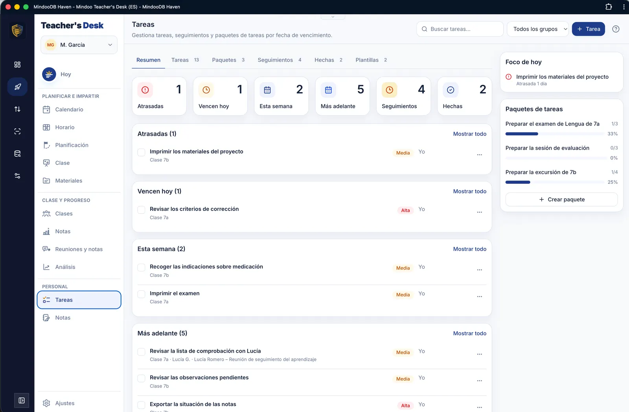Open Análisis in sidebar
The height and width of the screenshot is (412, 629).
pos(79,267)
